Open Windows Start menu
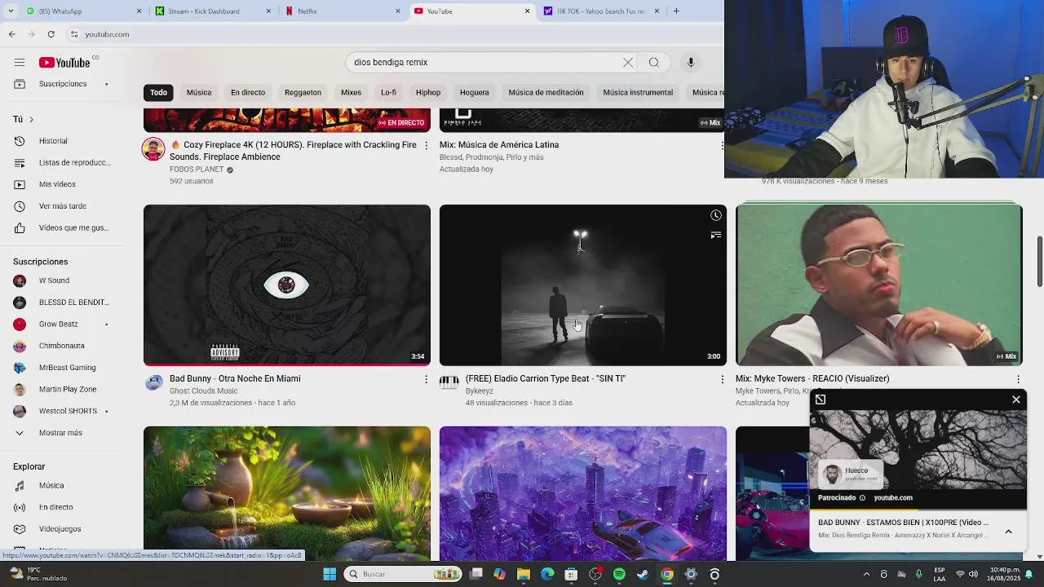1044x587 pixels. [x=330, y=574]
